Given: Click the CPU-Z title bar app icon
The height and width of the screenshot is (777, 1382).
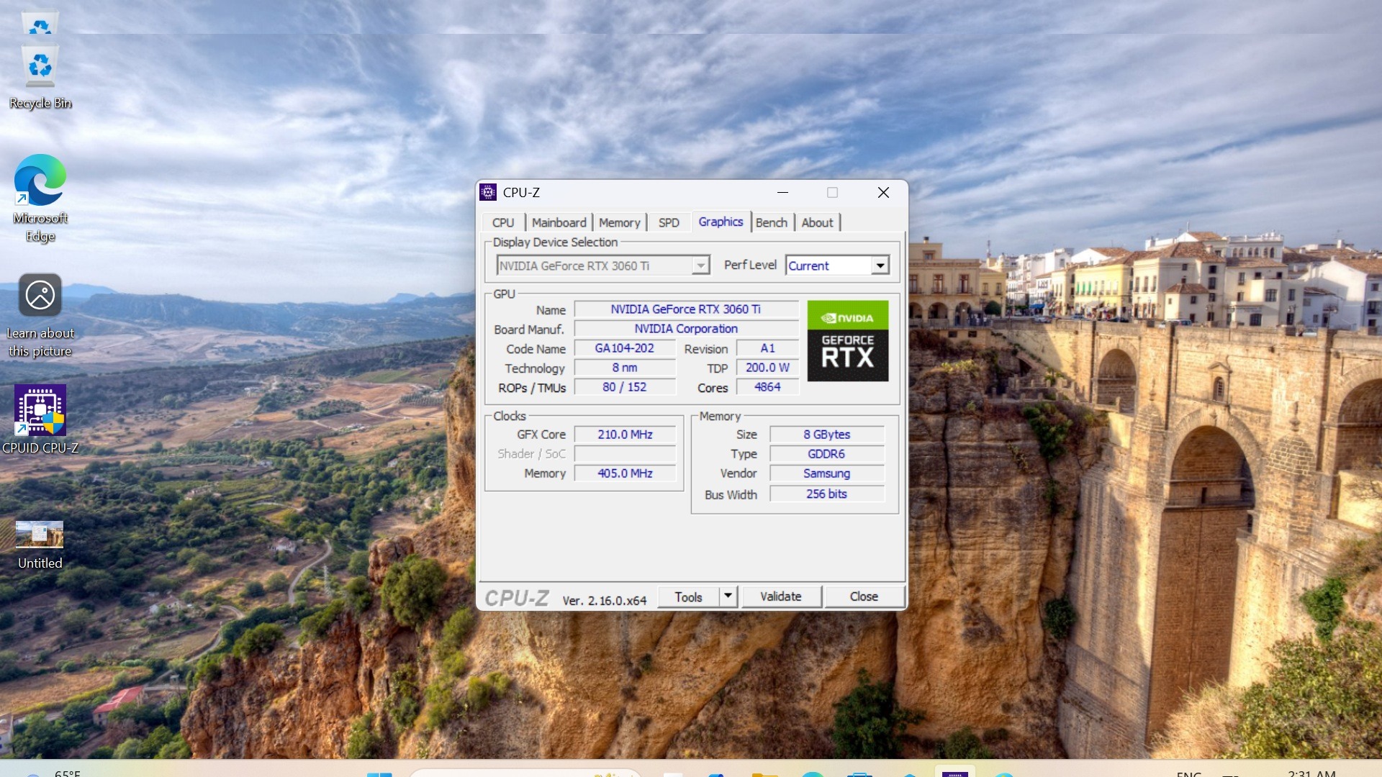Looking at the screenshot, I should click(488, 192).
